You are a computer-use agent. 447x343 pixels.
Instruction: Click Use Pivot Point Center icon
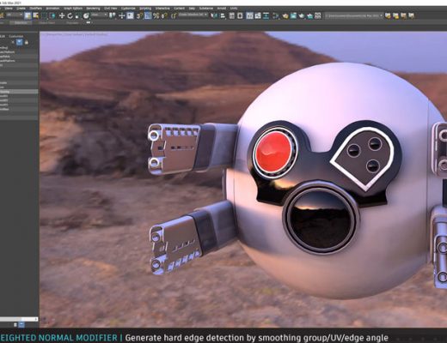coord(113,15)
